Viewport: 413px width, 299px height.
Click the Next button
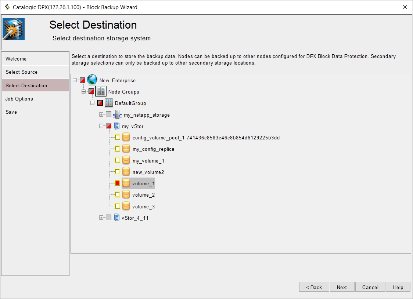(342, 287)
